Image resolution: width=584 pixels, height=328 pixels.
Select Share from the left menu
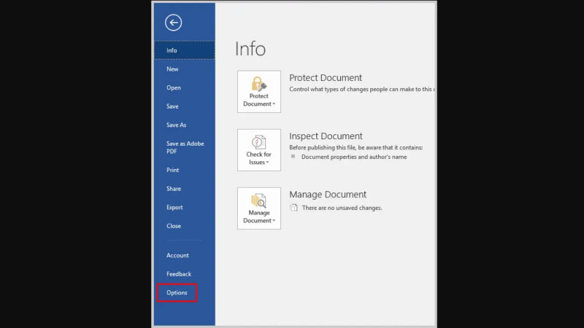coord(174,189)
